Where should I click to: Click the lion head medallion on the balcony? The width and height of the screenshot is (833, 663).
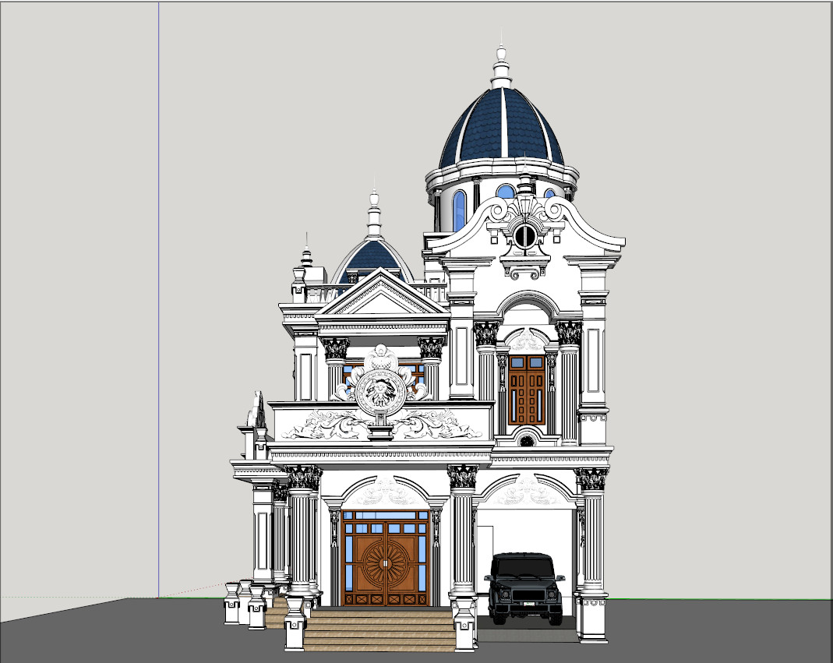coord(381,392)
